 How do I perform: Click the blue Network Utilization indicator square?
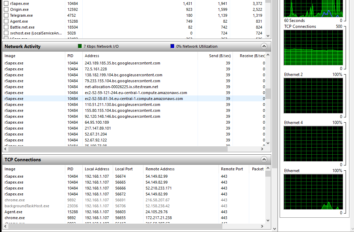coord(172,46)
